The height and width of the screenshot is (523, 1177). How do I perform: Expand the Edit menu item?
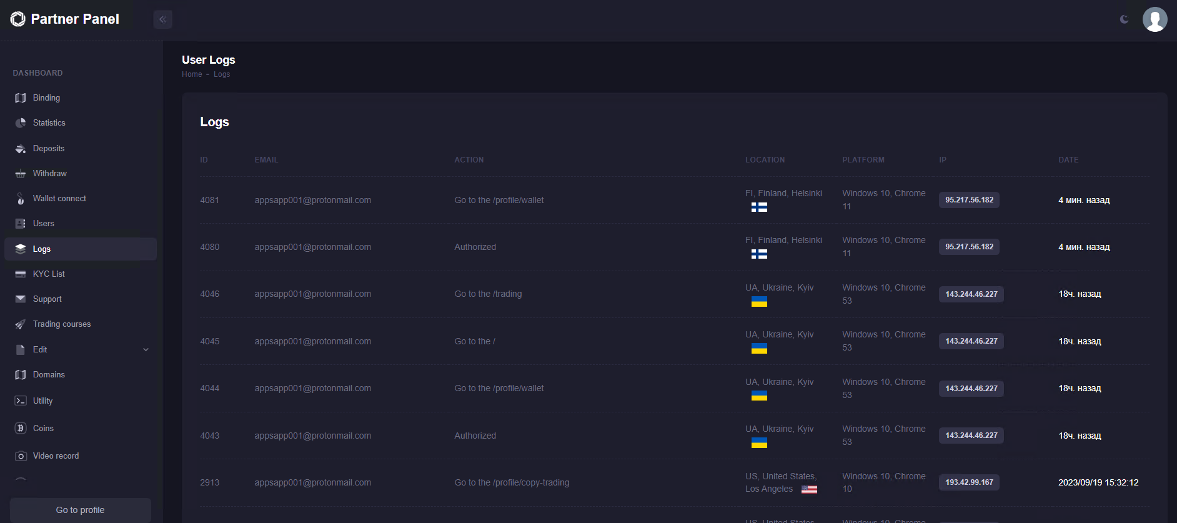(x=40, y=350)
